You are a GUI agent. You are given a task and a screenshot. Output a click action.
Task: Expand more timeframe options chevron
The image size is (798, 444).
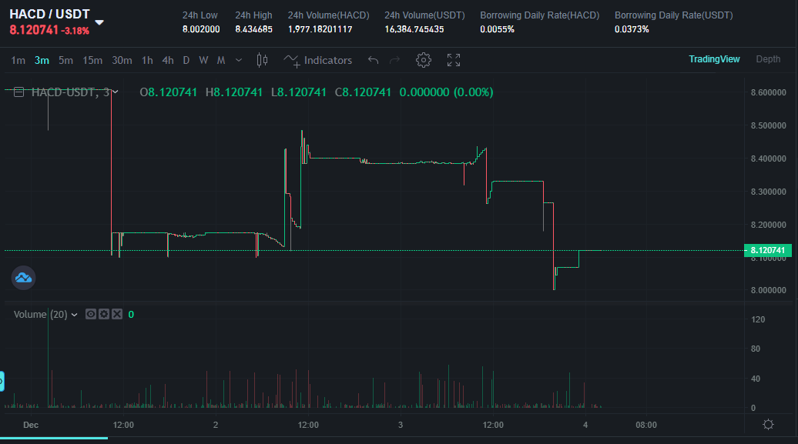tap(239, 61)
